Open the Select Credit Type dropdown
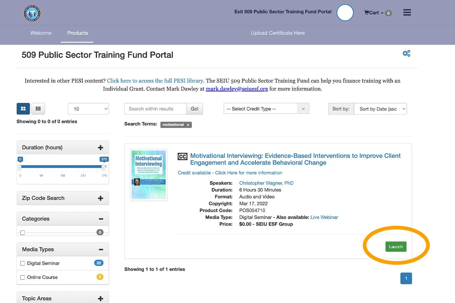The image size is (455, 303). click(266, 108)
